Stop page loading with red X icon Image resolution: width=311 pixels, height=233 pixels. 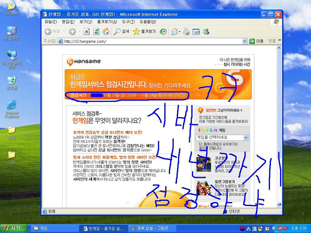pos(87,31)
